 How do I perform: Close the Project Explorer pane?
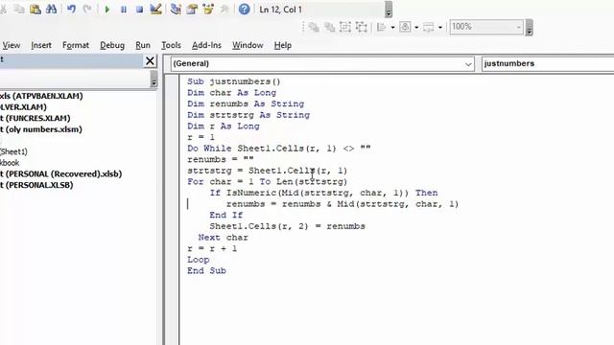150,61
